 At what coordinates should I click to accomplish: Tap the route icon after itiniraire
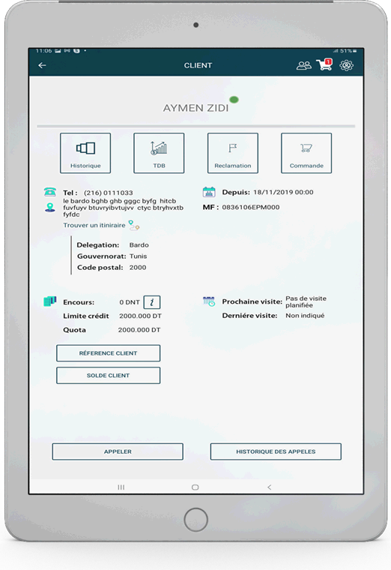[x=134, y=226]
